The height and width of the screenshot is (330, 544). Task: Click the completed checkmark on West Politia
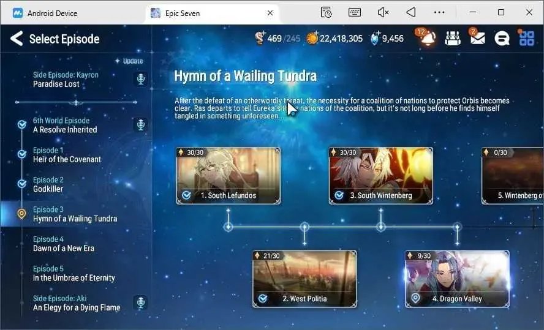(263, 298)
